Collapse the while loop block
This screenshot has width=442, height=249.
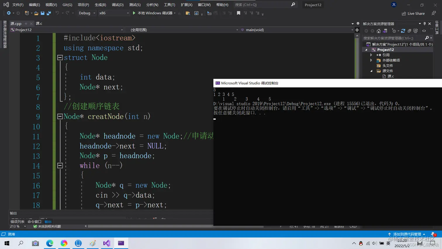pyautogui.click(x=60, y=166)
